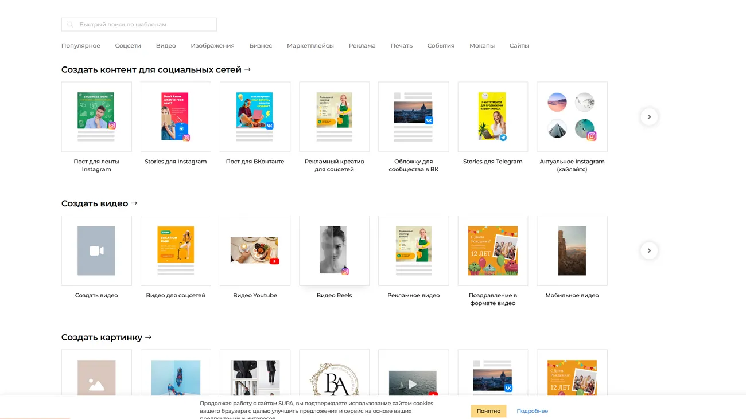Screen dimensions: 746x419
Task: Open the Соцсети category tab
Action: [x=128, y=46]
